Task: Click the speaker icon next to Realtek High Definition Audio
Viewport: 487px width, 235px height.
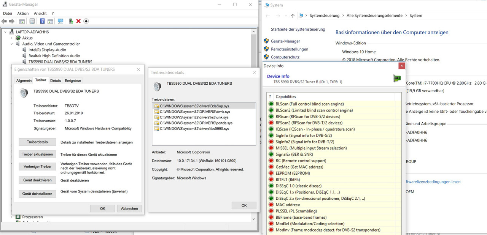Action: point(25,56)
